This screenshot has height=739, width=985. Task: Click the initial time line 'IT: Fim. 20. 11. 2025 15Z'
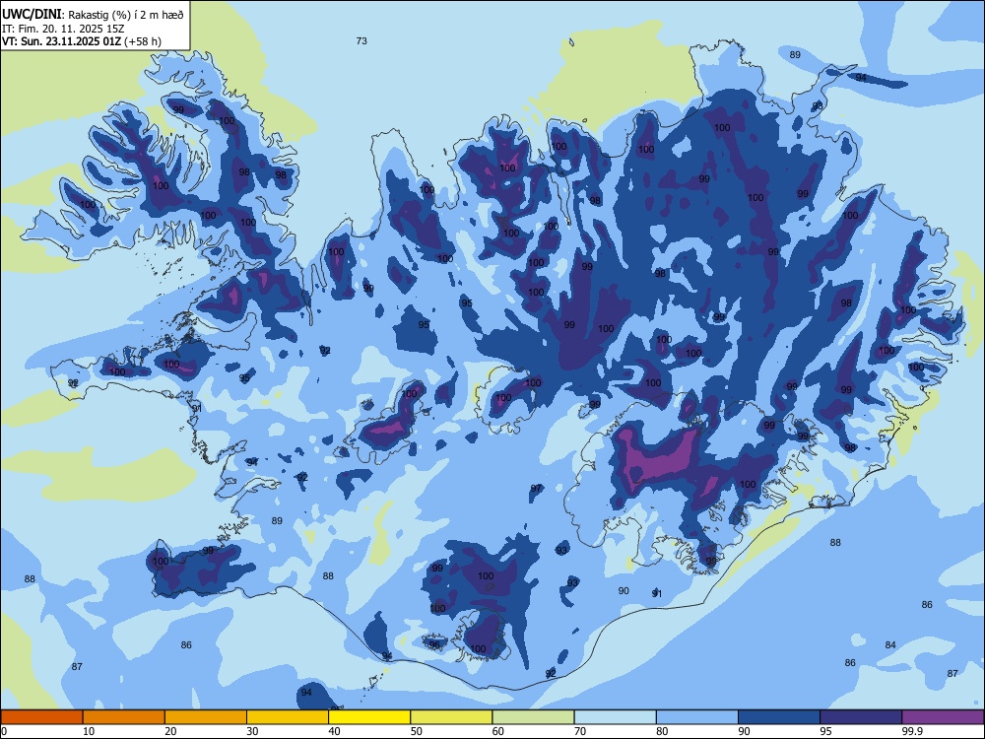click(63, 29)
